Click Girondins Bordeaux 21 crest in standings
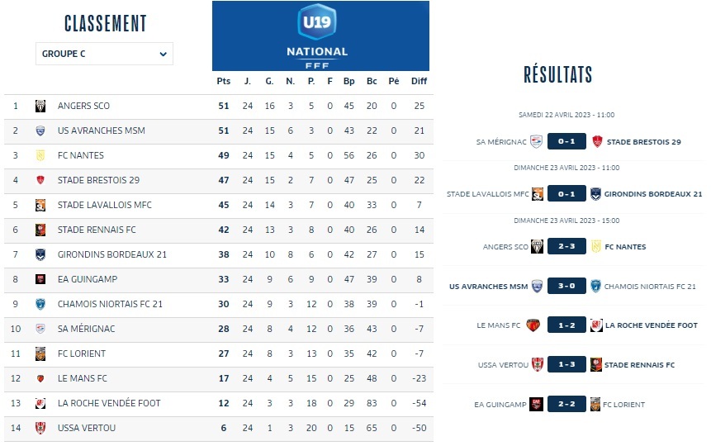Image resolution: width=711 pixels, height=446 pixels. coord(40,254)
